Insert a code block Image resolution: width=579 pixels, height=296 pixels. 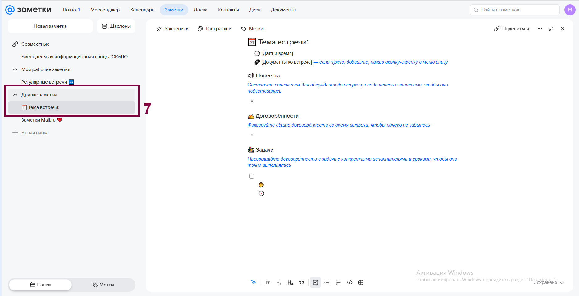[350, 282]
